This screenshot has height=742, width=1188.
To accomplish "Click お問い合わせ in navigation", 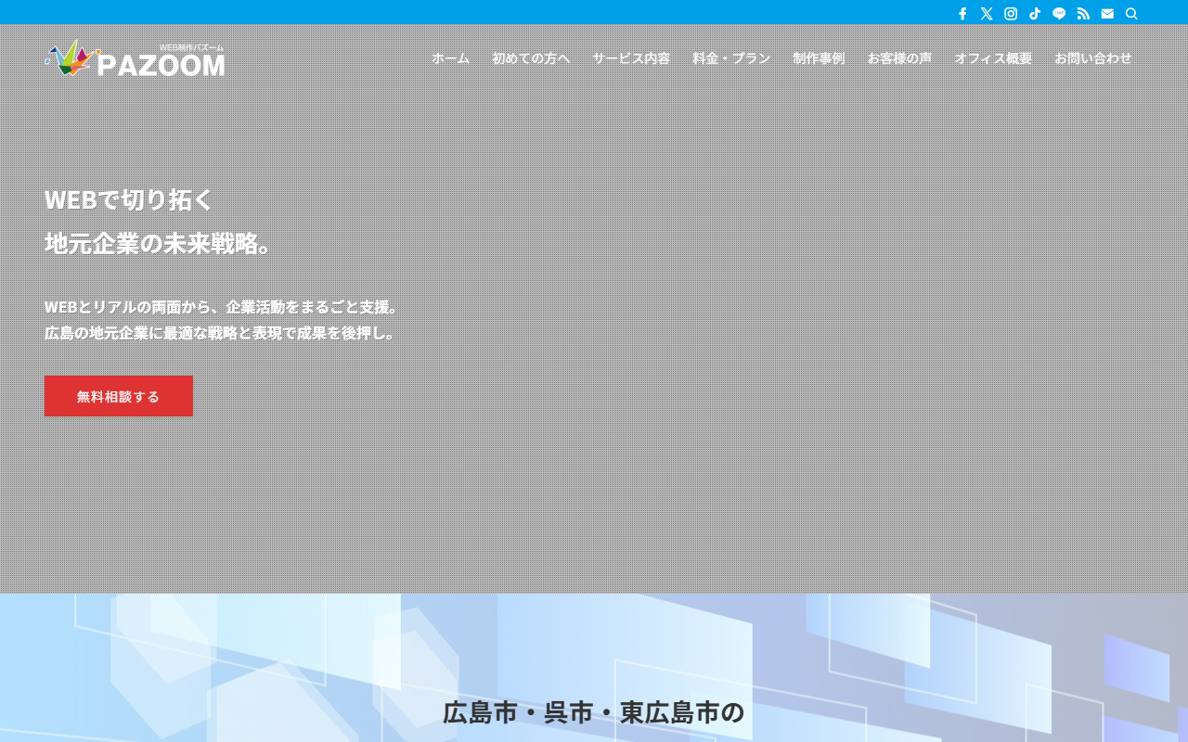I will 1093,58.
